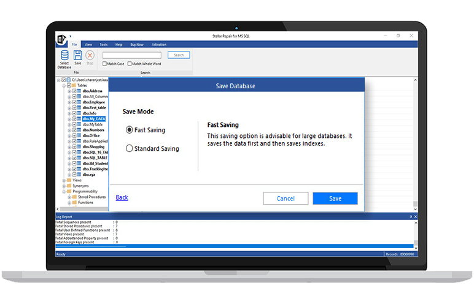474x299 pixels.
Task: Click the Views folder icon
Action: [x=69, y=180]
